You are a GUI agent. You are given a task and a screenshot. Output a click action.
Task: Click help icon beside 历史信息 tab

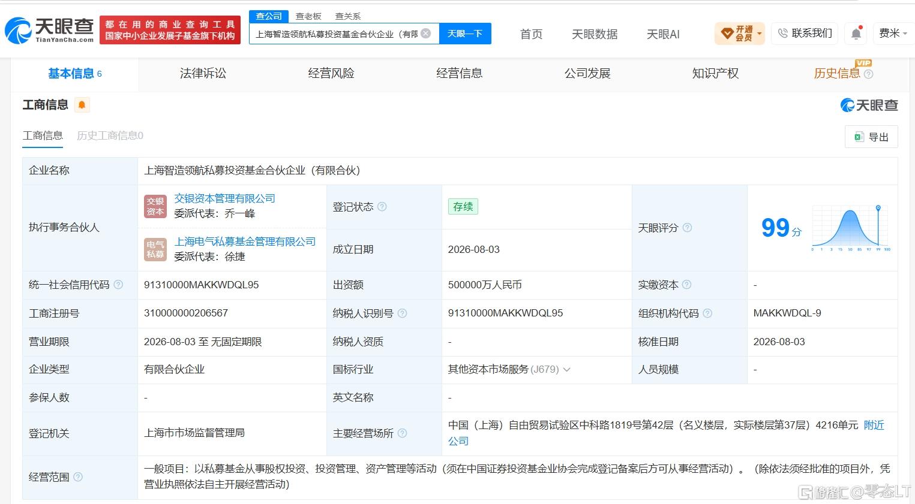[868, 74]
